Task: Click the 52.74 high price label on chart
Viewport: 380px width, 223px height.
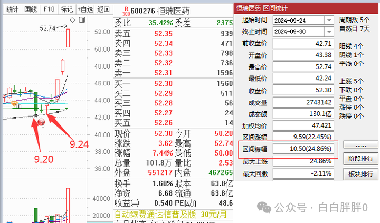Action: click(47, 28)
